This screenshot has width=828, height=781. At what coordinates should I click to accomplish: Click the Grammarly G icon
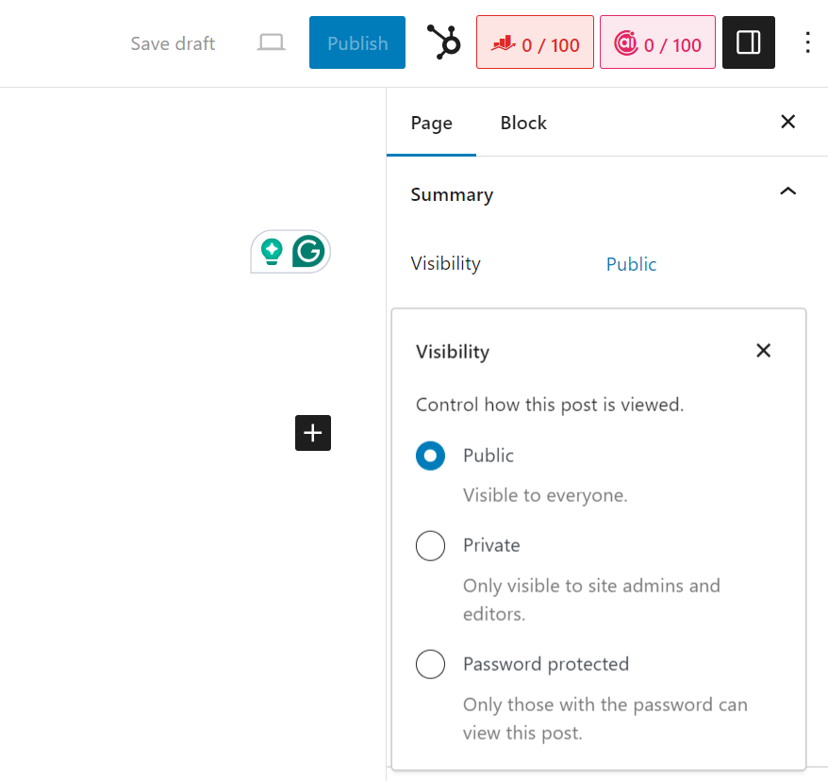click(x=308, y=251)
